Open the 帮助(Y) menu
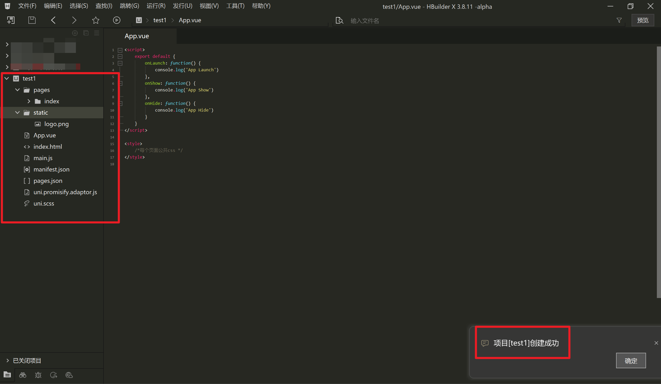This screenshot has width=661, height=384. pyautogui.click(x=261, y=6)
